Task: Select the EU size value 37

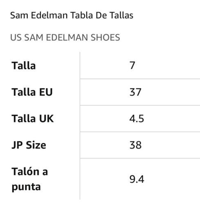Action: 135,92
